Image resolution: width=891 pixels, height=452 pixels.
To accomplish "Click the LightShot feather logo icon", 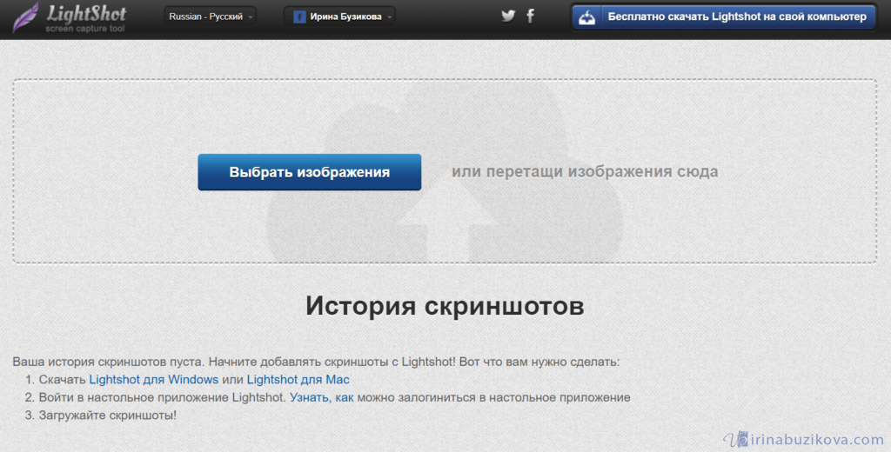I will click(x=26, y=17).
